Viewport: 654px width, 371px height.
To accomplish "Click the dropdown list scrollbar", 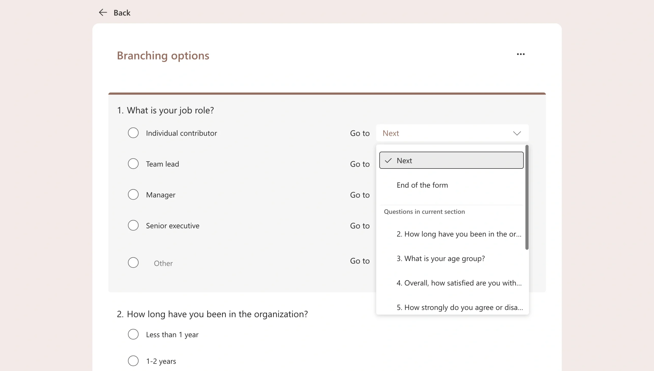I will coord(527,197).
